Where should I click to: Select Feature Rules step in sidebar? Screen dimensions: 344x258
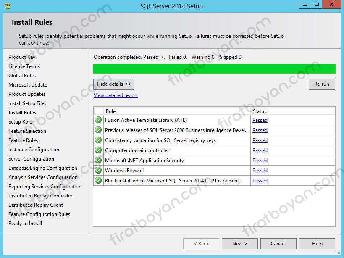(x=23, y=140)
